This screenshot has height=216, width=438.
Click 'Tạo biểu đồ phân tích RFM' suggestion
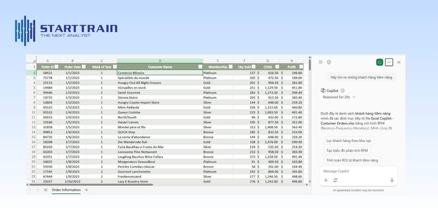tap(347, 150)
